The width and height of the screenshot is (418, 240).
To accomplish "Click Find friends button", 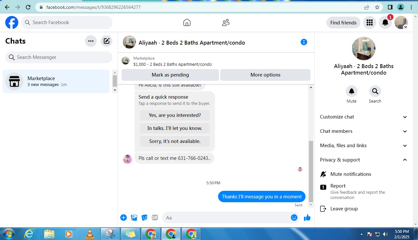I will (x=343, y=22).
